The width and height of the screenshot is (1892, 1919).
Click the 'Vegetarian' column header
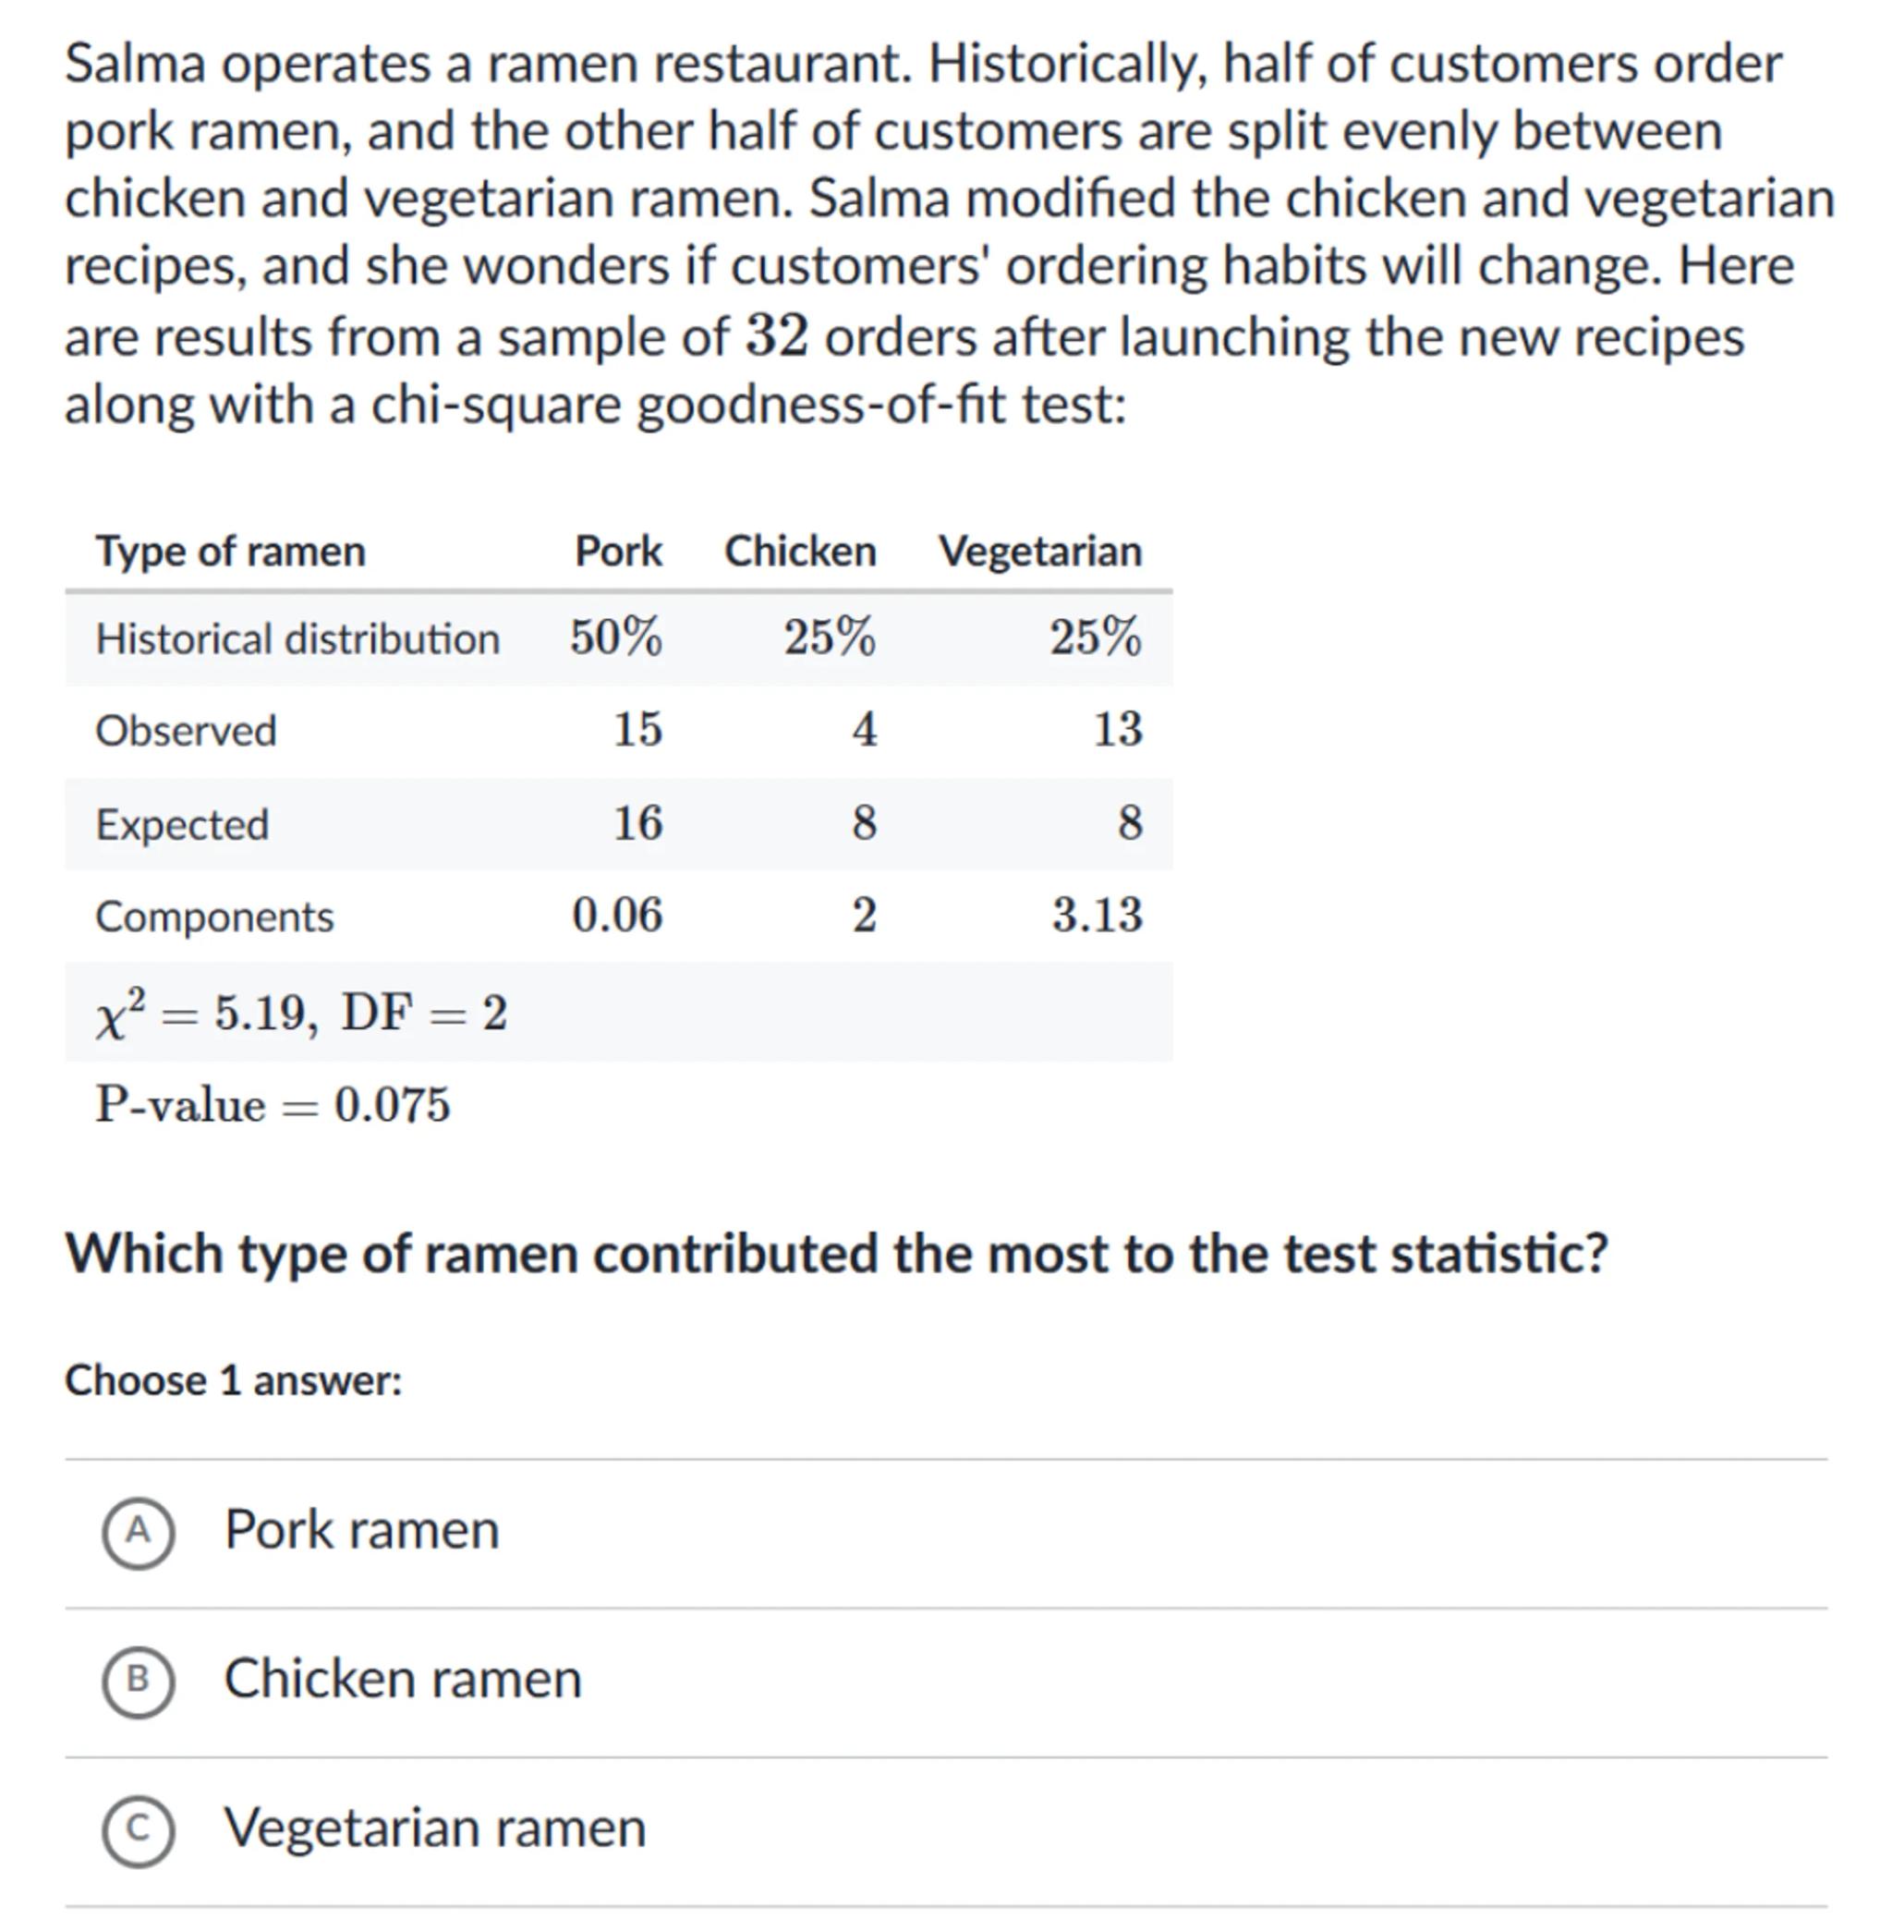point(1040,552)
